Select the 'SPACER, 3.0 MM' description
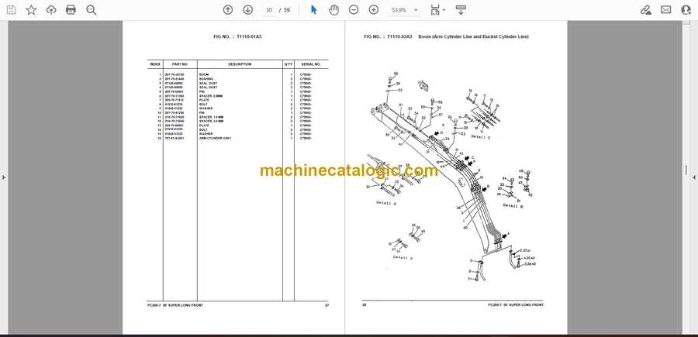Image resolution: width=698 pixels, height=337 pixels. [x=212, y=121]
